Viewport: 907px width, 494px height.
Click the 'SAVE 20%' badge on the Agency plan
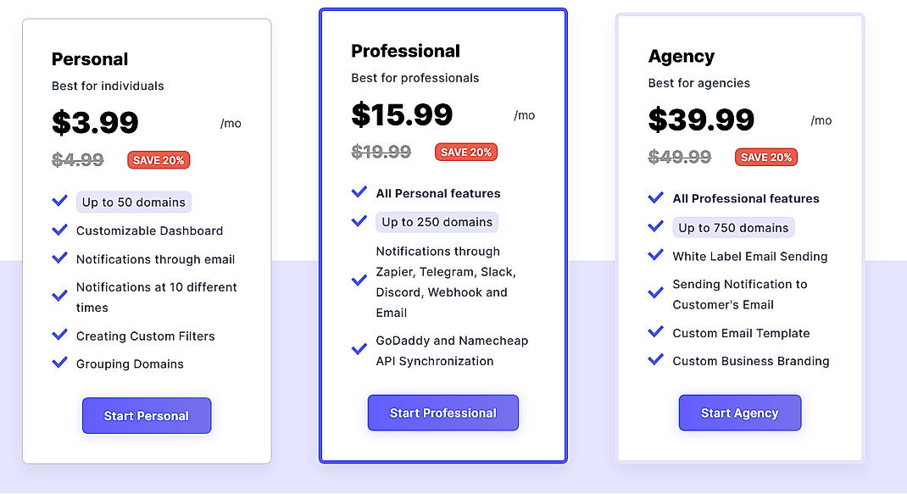coord(765,157)
